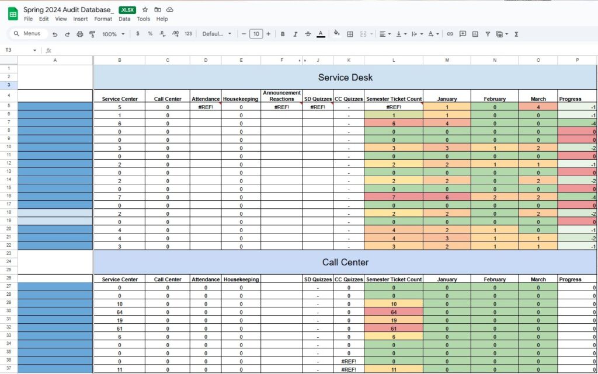Click the Name box showing T3
The image size is (598, 374).
coord(20,50)
